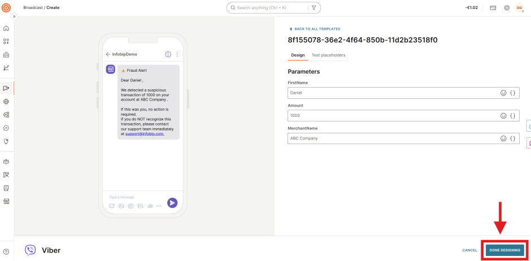The image size is (531, 261).
Task: Click the Parameters section heading
Action: (x=304, y=72)
